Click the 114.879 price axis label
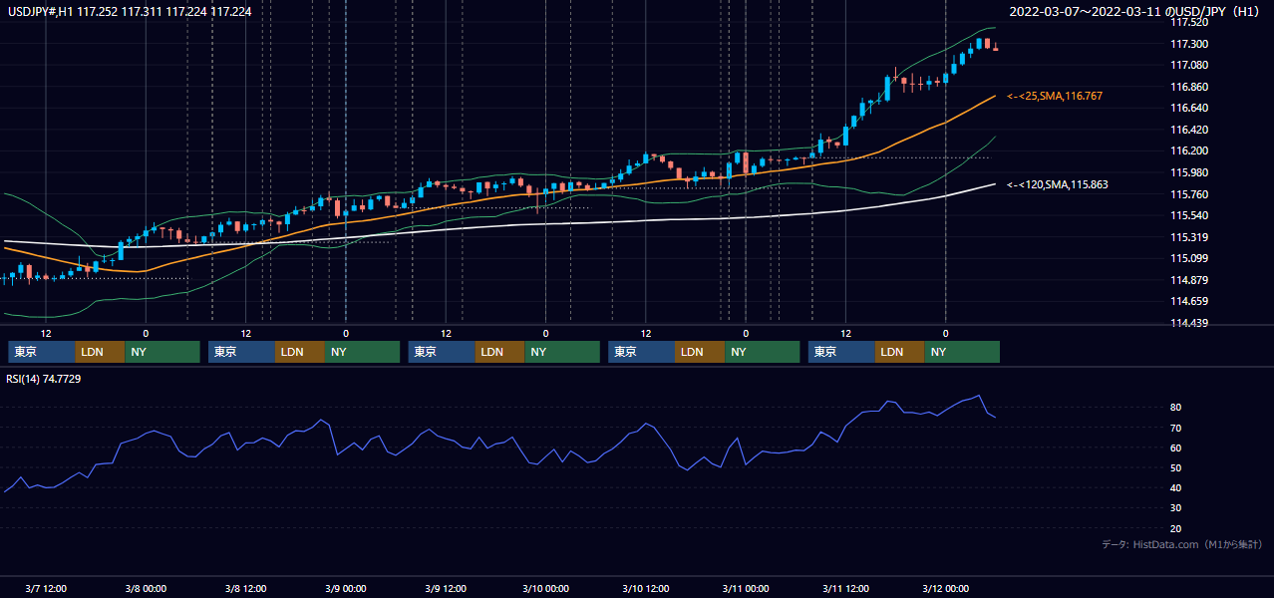 1188,280
